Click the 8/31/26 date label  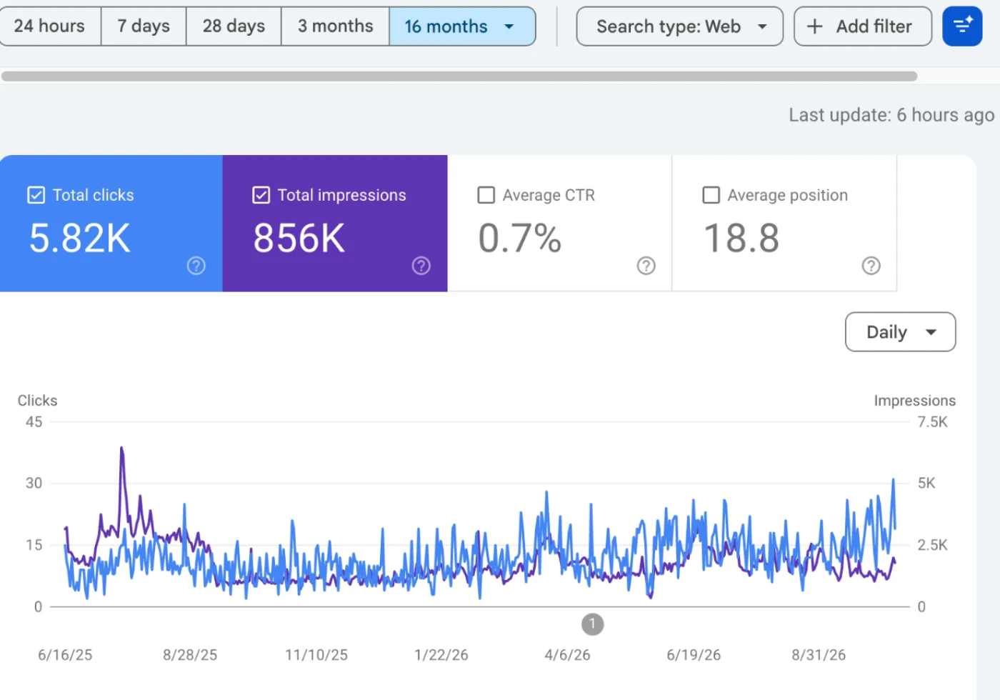point(819,655)
